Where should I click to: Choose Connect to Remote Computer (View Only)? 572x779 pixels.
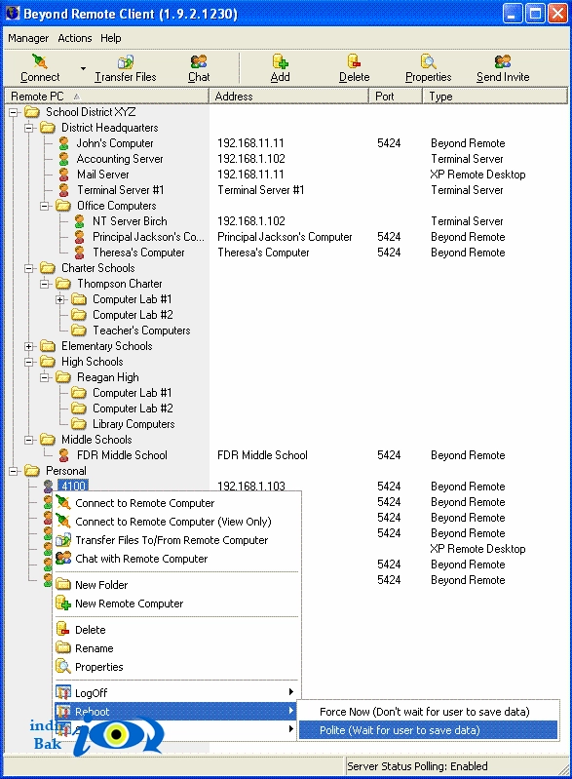176,522
